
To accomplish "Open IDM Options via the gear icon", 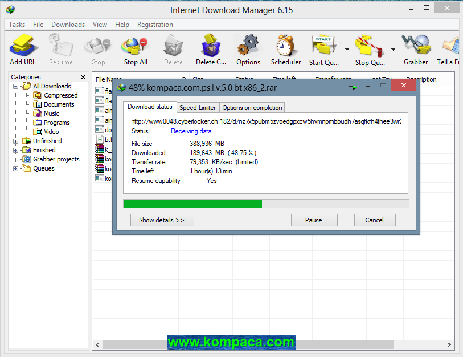I will point(248,48).
